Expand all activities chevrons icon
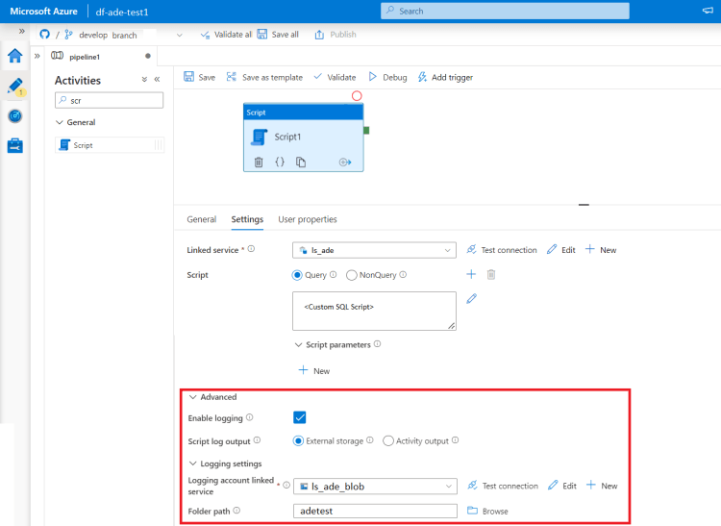Image resolution: width=721 pixels, height=526 pixels. [144, 79]
